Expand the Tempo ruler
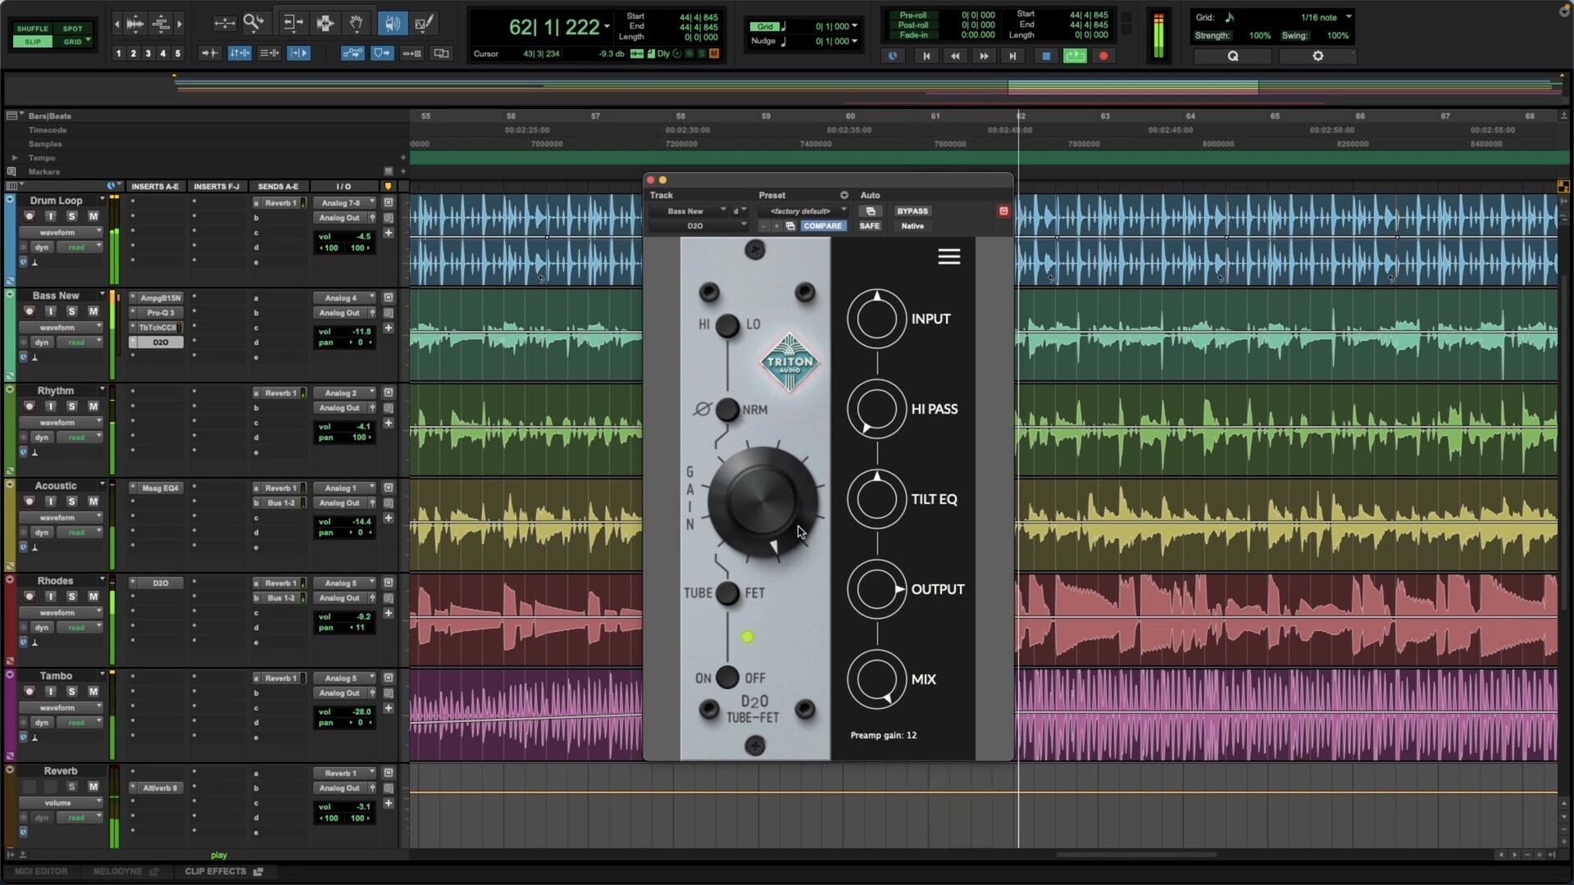Viewport: 1574px width, 885px height. point(14,158)
